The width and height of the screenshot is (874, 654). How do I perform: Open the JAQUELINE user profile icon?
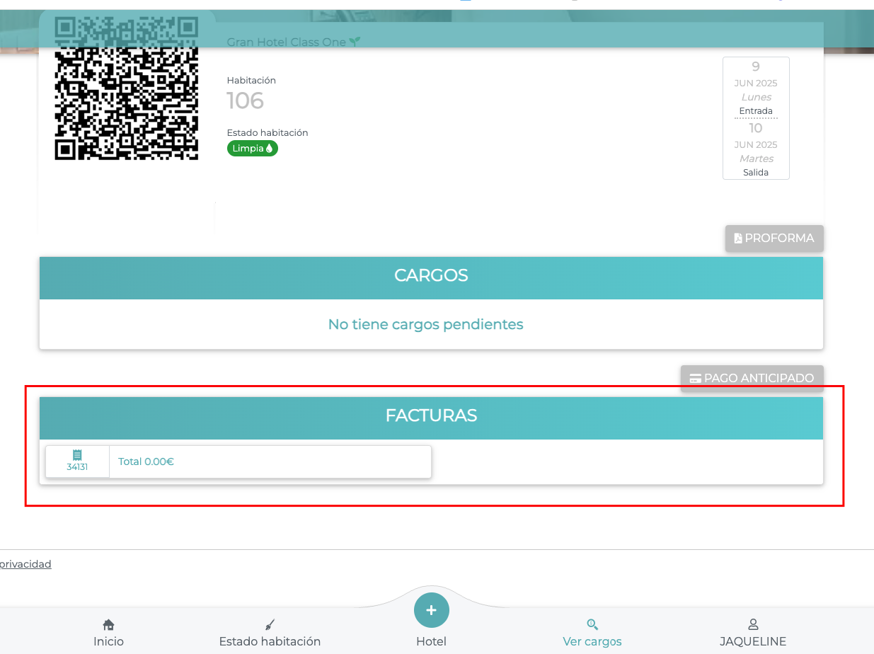point(753,625)
